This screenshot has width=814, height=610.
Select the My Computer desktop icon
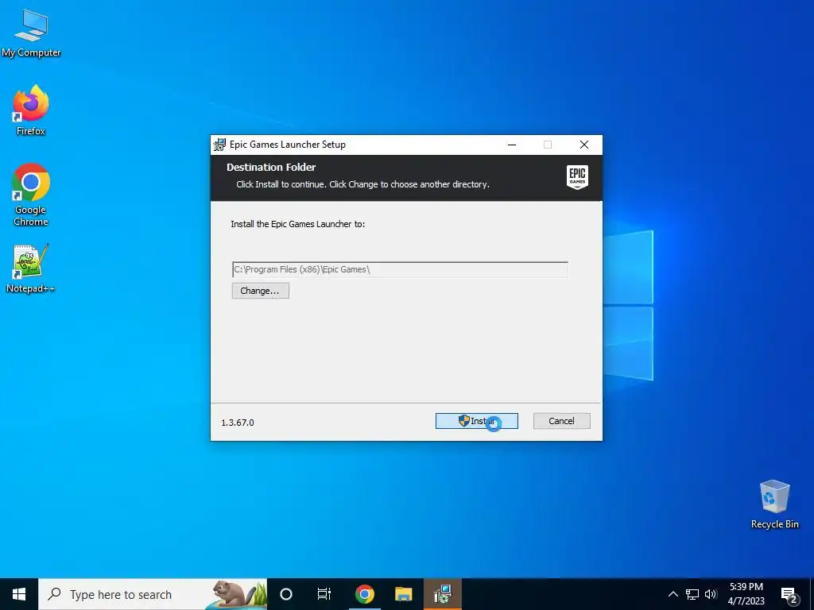click(x=31, y=33)
